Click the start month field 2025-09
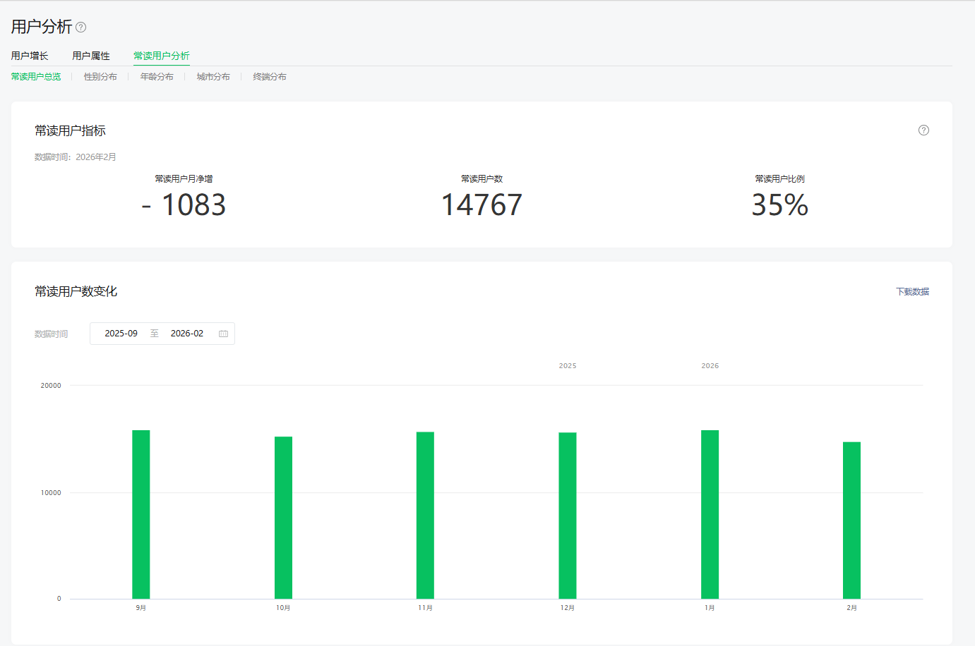 pos(121,334)
